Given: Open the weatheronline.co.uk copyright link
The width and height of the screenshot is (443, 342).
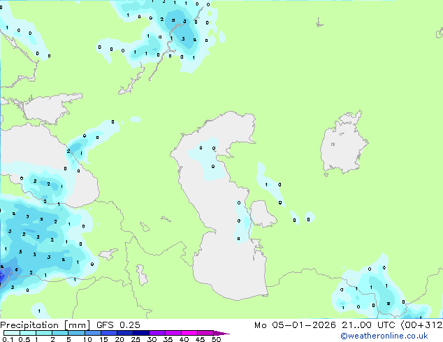Looking at the screenshot, I should [384, 336].
